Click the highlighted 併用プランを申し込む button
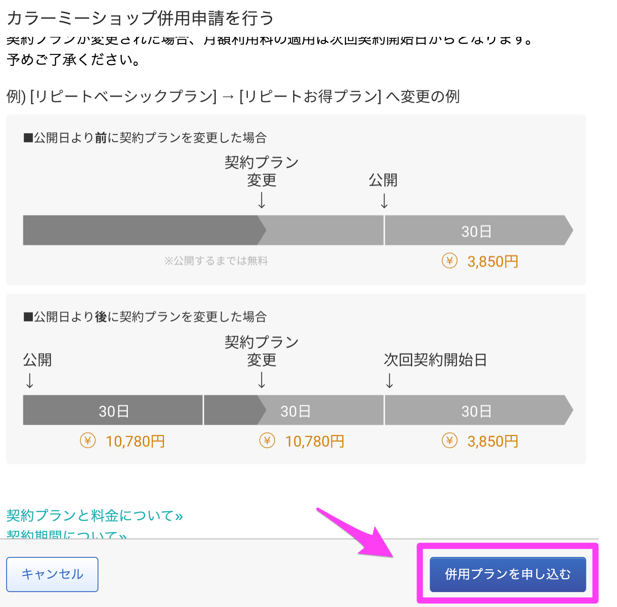Viewport: 617px width, 607px height. coord(508,574)
